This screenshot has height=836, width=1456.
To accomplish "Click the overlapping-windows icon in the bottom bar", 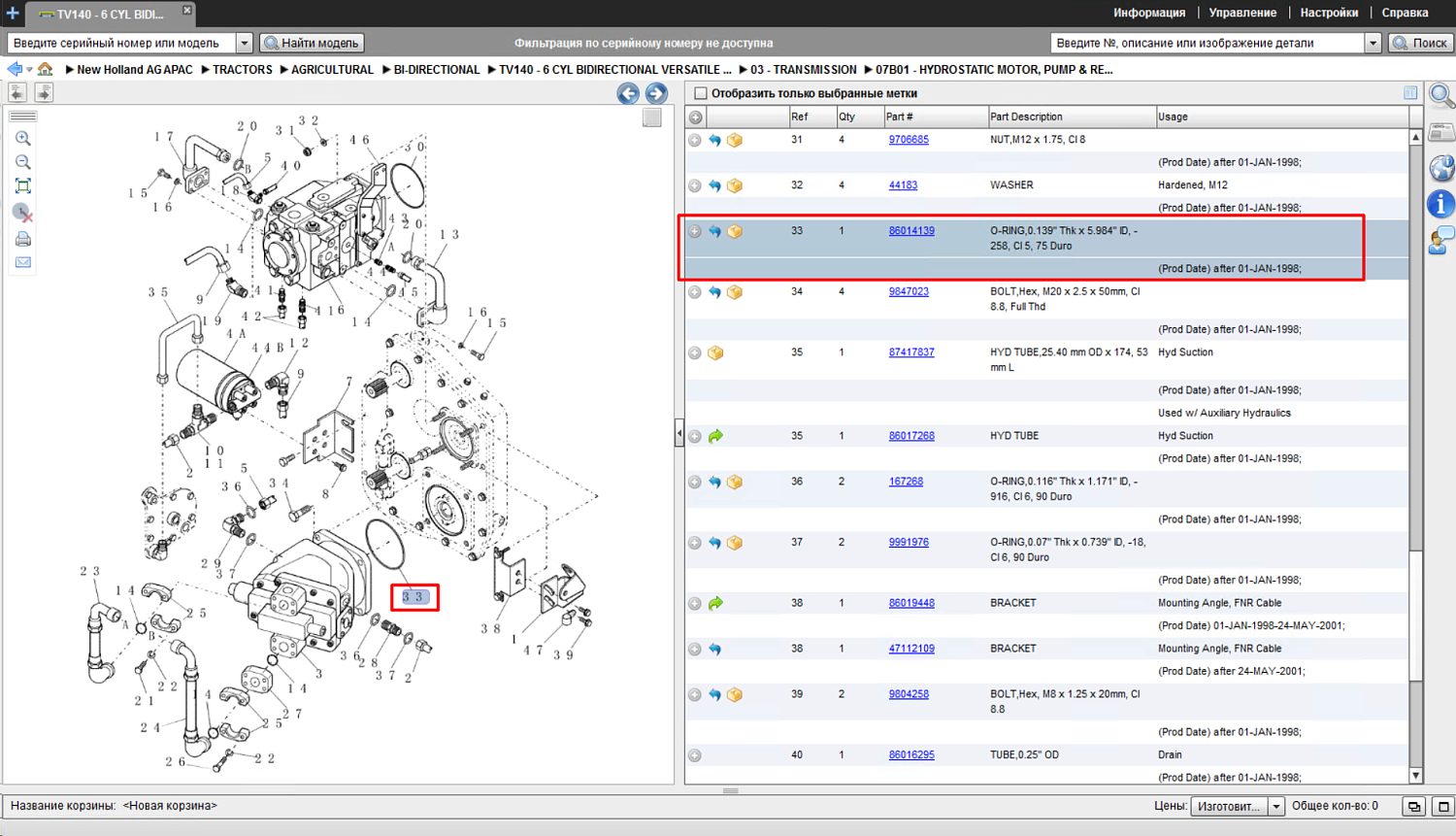I will pyautogui.click(x=1414, y=807).
